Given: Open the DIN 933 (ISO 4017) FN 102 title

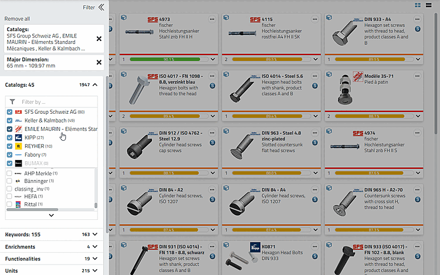Looking at the screenshot, I should 385,249.
